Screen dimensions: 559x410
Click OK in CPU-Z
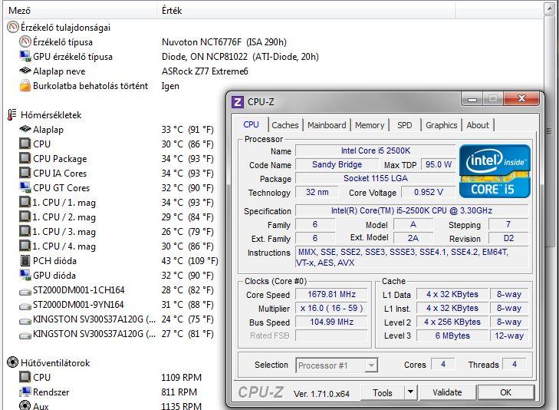click(x=505, y=392)
